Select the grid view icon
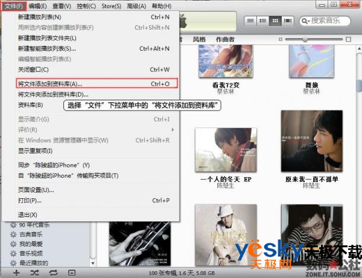 (x=275, y=21)
